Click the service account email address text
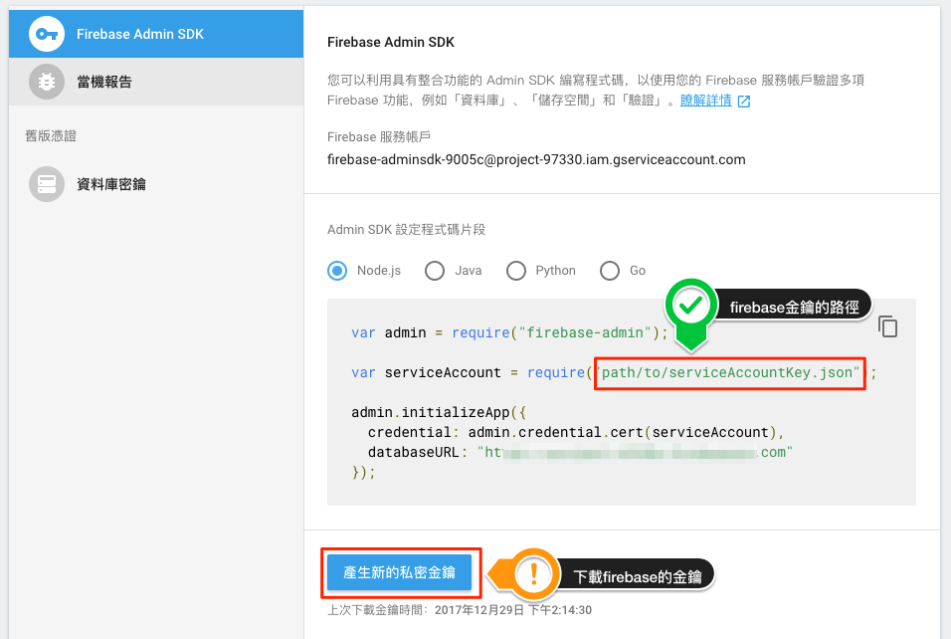The height and width of the screenshot is (639, 951). [x=536, y=159]
